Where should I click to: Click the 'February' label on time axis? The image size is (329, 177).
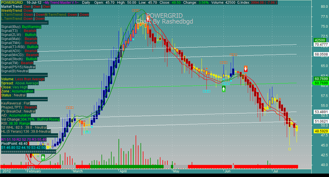(x=34, y=171)
